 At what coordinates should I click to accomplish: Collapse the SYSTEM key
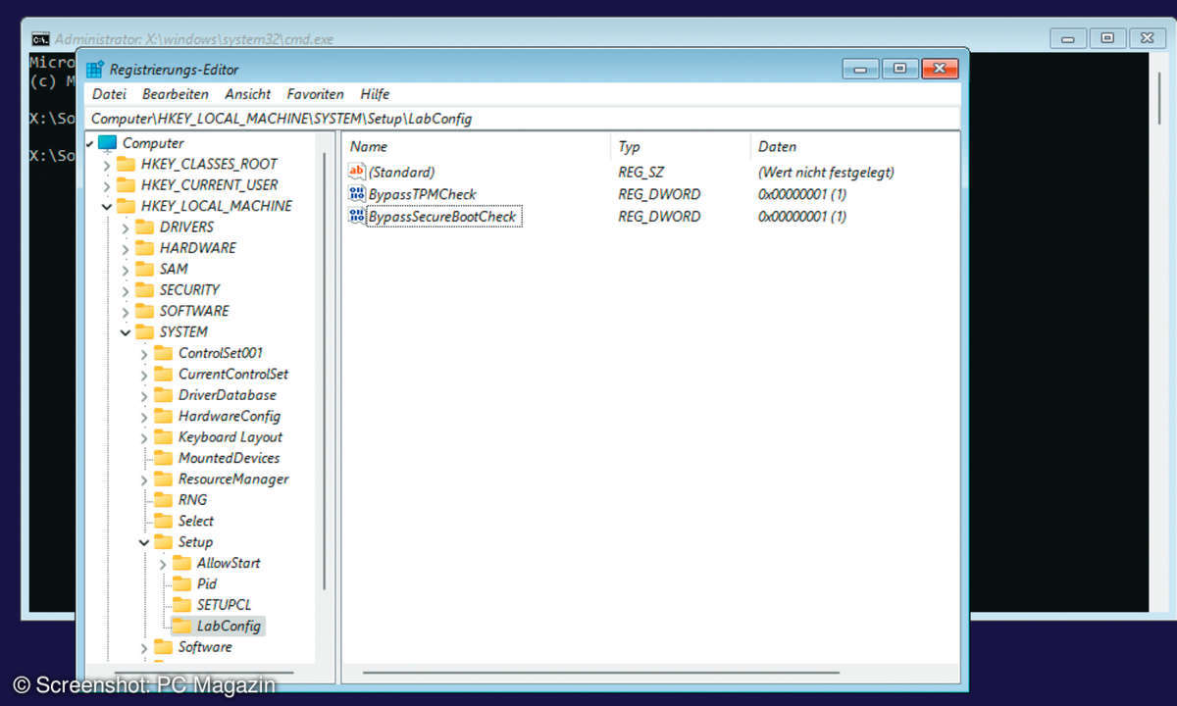[x=126, y=331]
